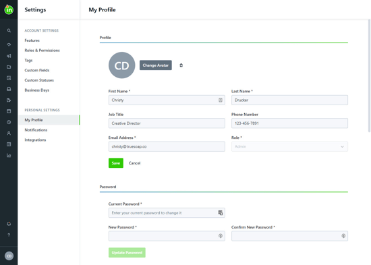Image resolution: width=371 pixels, height=265 pixels.
Task: Open the bar chart reports icon
Action: [x=9, y=156]
